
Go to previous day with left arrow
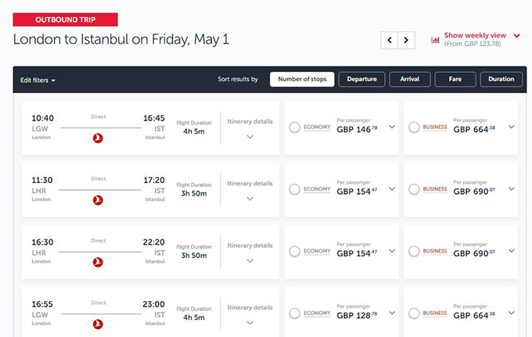click(x=389, y=40)
